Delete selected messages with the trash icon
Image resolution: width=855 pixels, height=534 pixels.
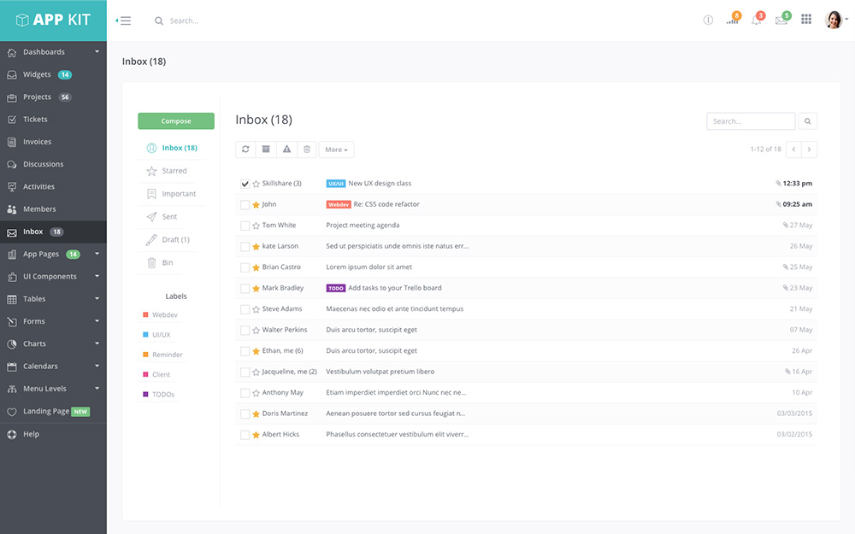coord(307,150)
